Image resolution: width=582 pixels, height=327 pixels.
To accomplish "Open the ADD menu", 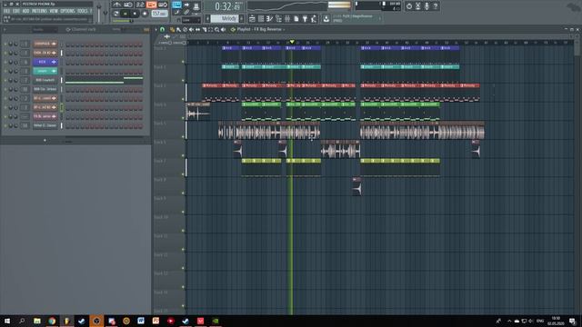I will [25, 11].
